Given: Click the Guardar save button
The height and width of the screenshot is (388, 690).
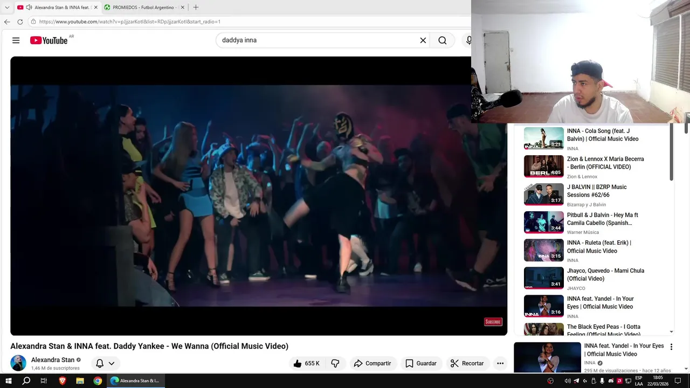Looking at the screenshot, I should [x=421, y=363].
